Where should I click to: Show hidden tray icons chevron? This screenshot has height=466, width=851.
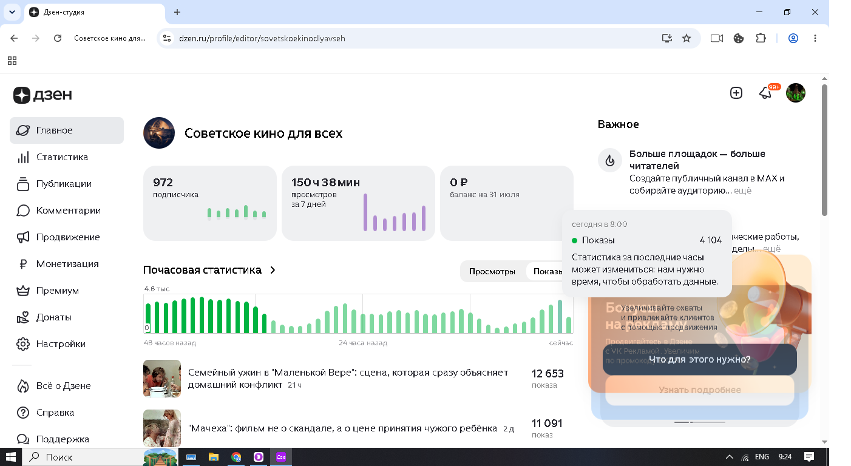click(730, 457)
